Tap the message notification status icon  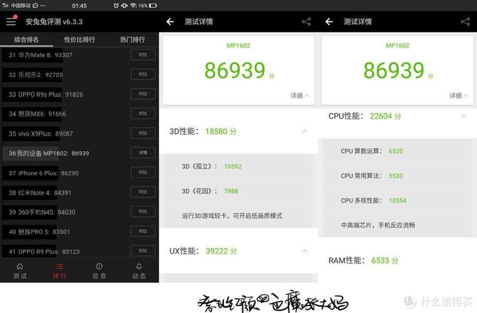click(x=35, y=6)
